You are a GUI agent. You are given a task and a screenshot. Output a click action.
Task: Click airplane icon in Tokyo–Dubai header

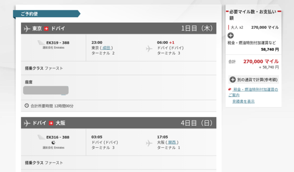[28, 29]
